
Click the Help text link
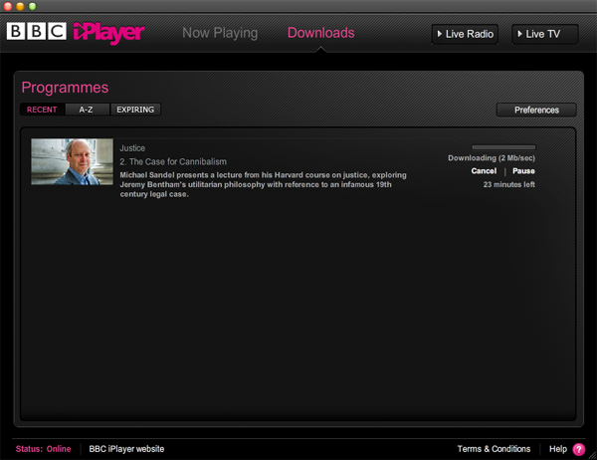tap(558, 449)
